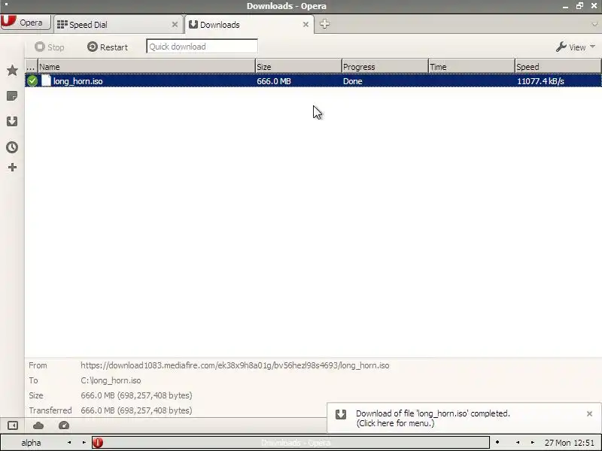
Task: Toggle the panel sidebar button in status bar
Action: coord(13,425)
